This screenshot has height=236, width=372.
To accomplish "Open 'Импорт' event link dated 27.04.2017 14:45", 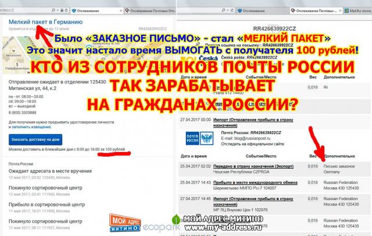I will click(253, 201).
